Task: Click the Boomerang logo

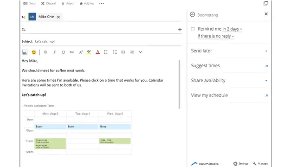Action: coord(205,164)
